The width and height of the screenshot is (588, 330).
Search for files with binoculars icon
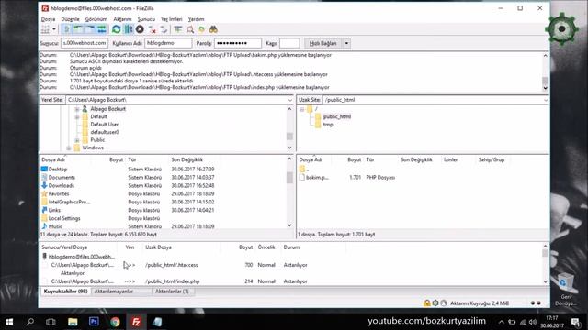click(213, 29)
